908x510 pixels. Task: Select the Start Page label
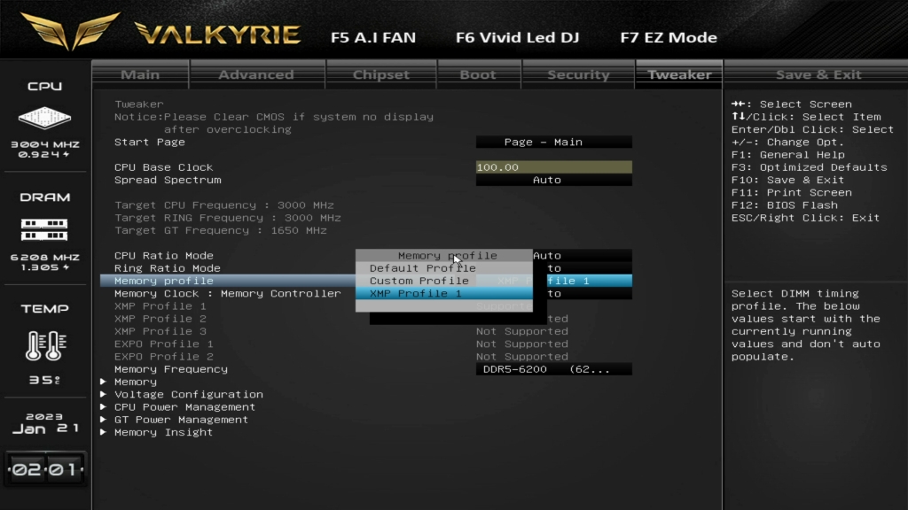point(149,143)
